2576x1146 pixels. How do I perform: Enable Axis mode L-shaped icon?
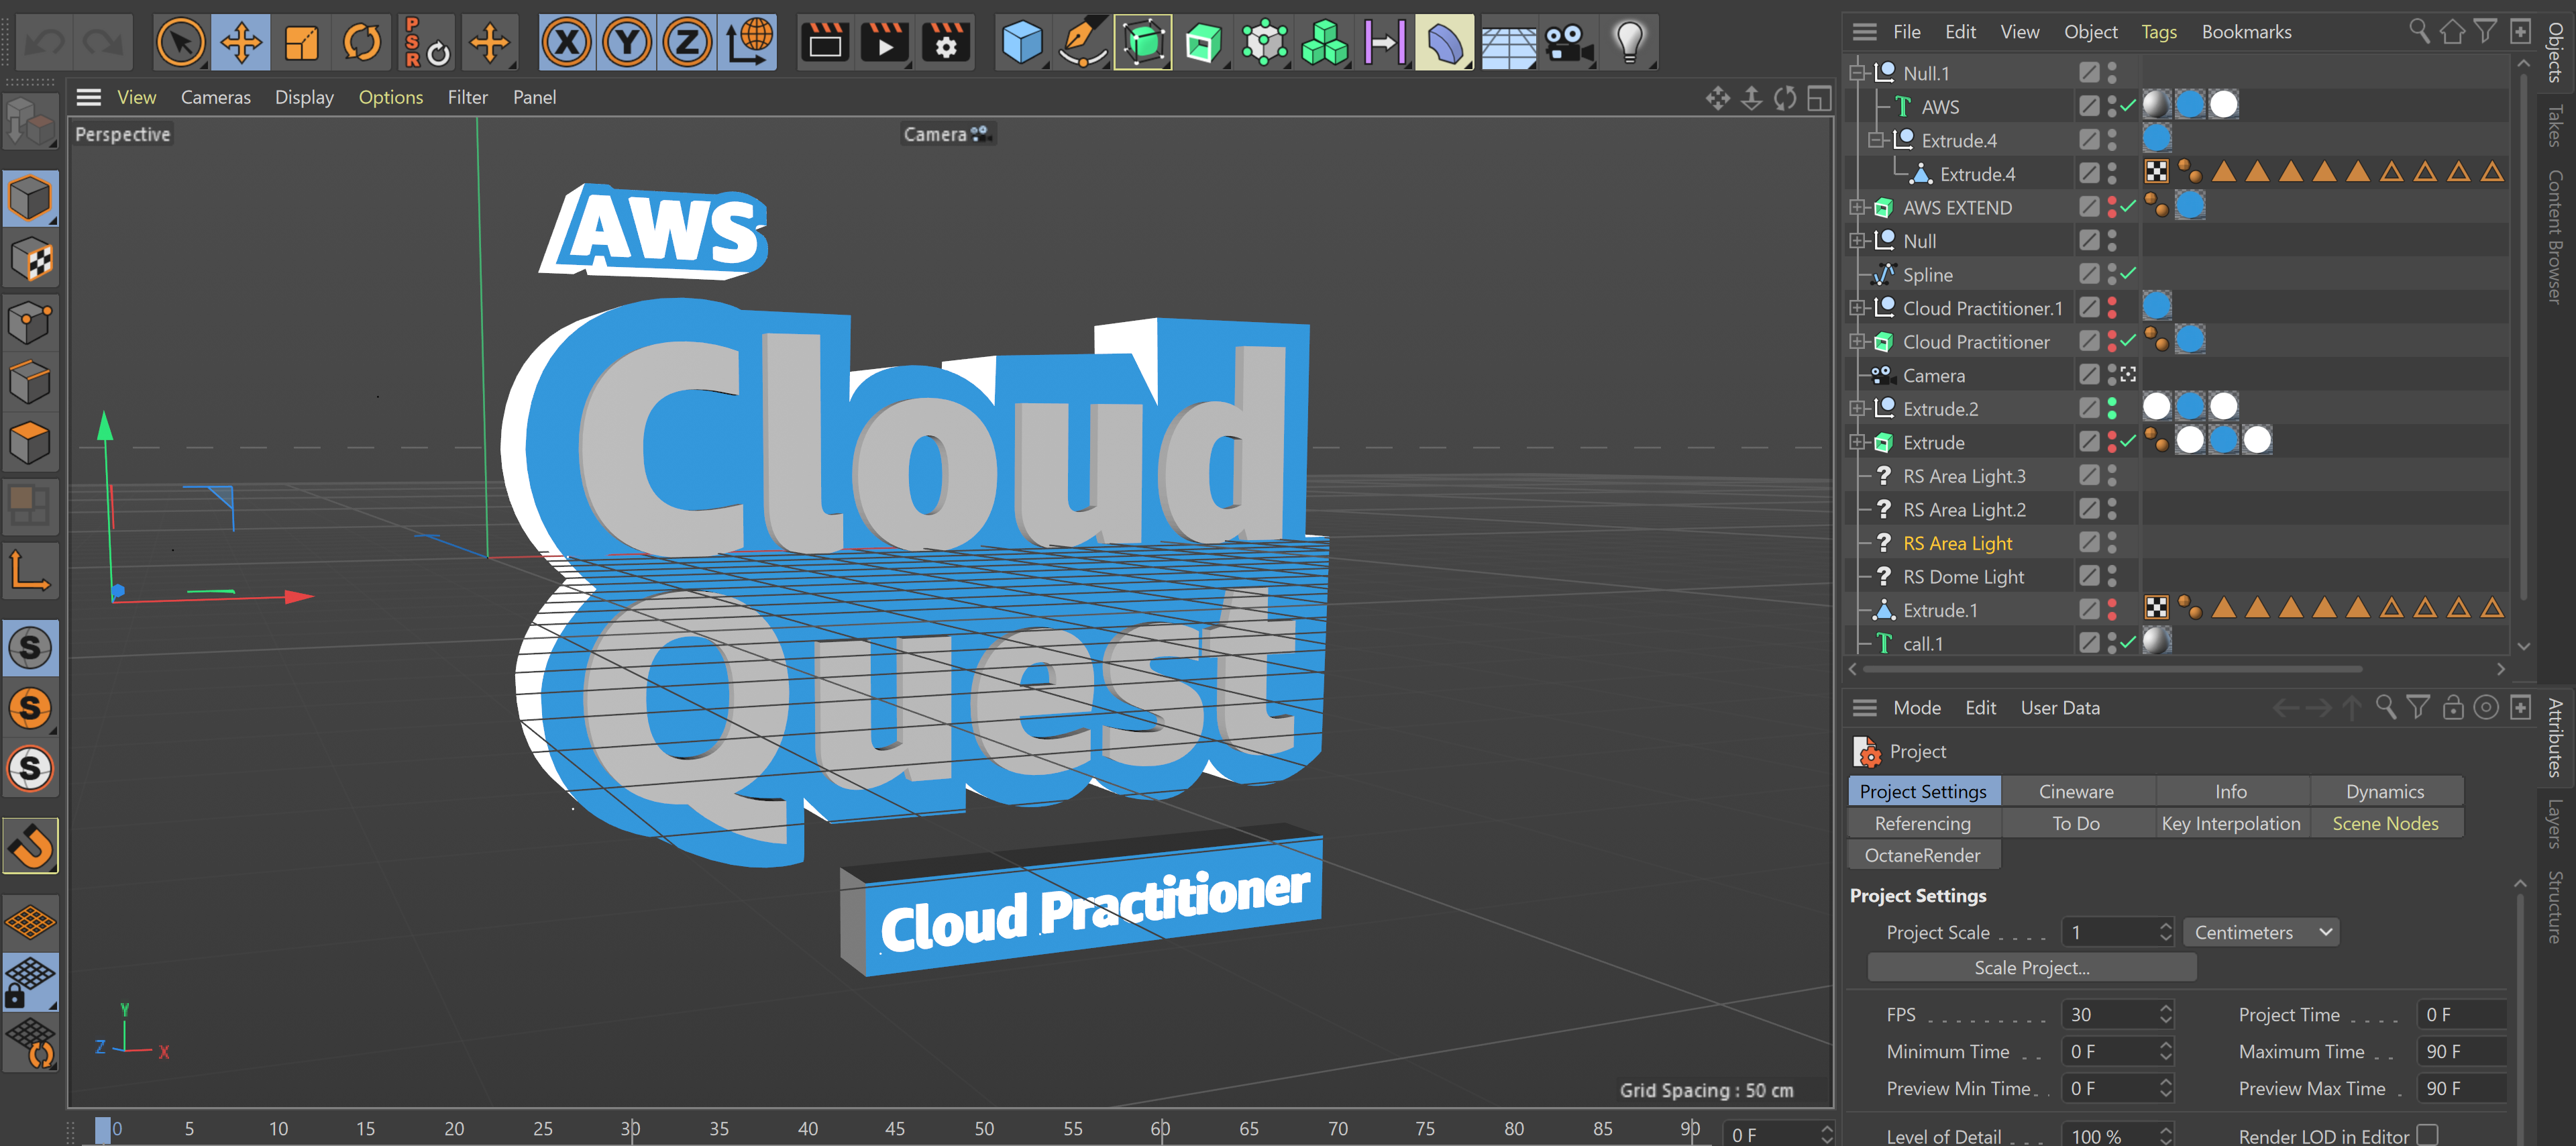click(30, 570)
